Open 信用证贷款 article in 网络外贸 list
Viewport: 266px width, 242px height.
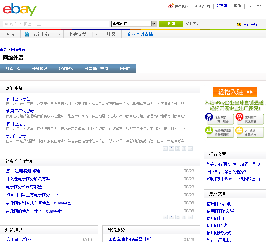click(16, 136)
